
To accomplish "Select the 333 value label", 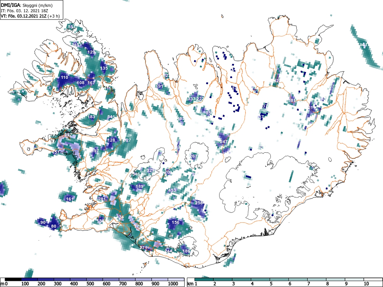I will tap(192, 99).
